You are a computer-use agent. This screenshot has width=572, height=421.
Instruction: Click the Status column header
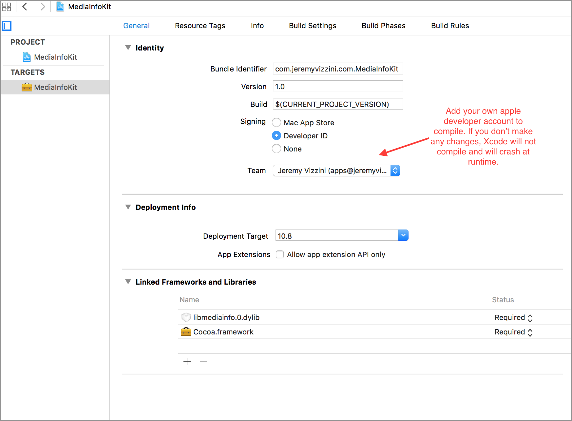pyautogui.click(x=503, y=300)
